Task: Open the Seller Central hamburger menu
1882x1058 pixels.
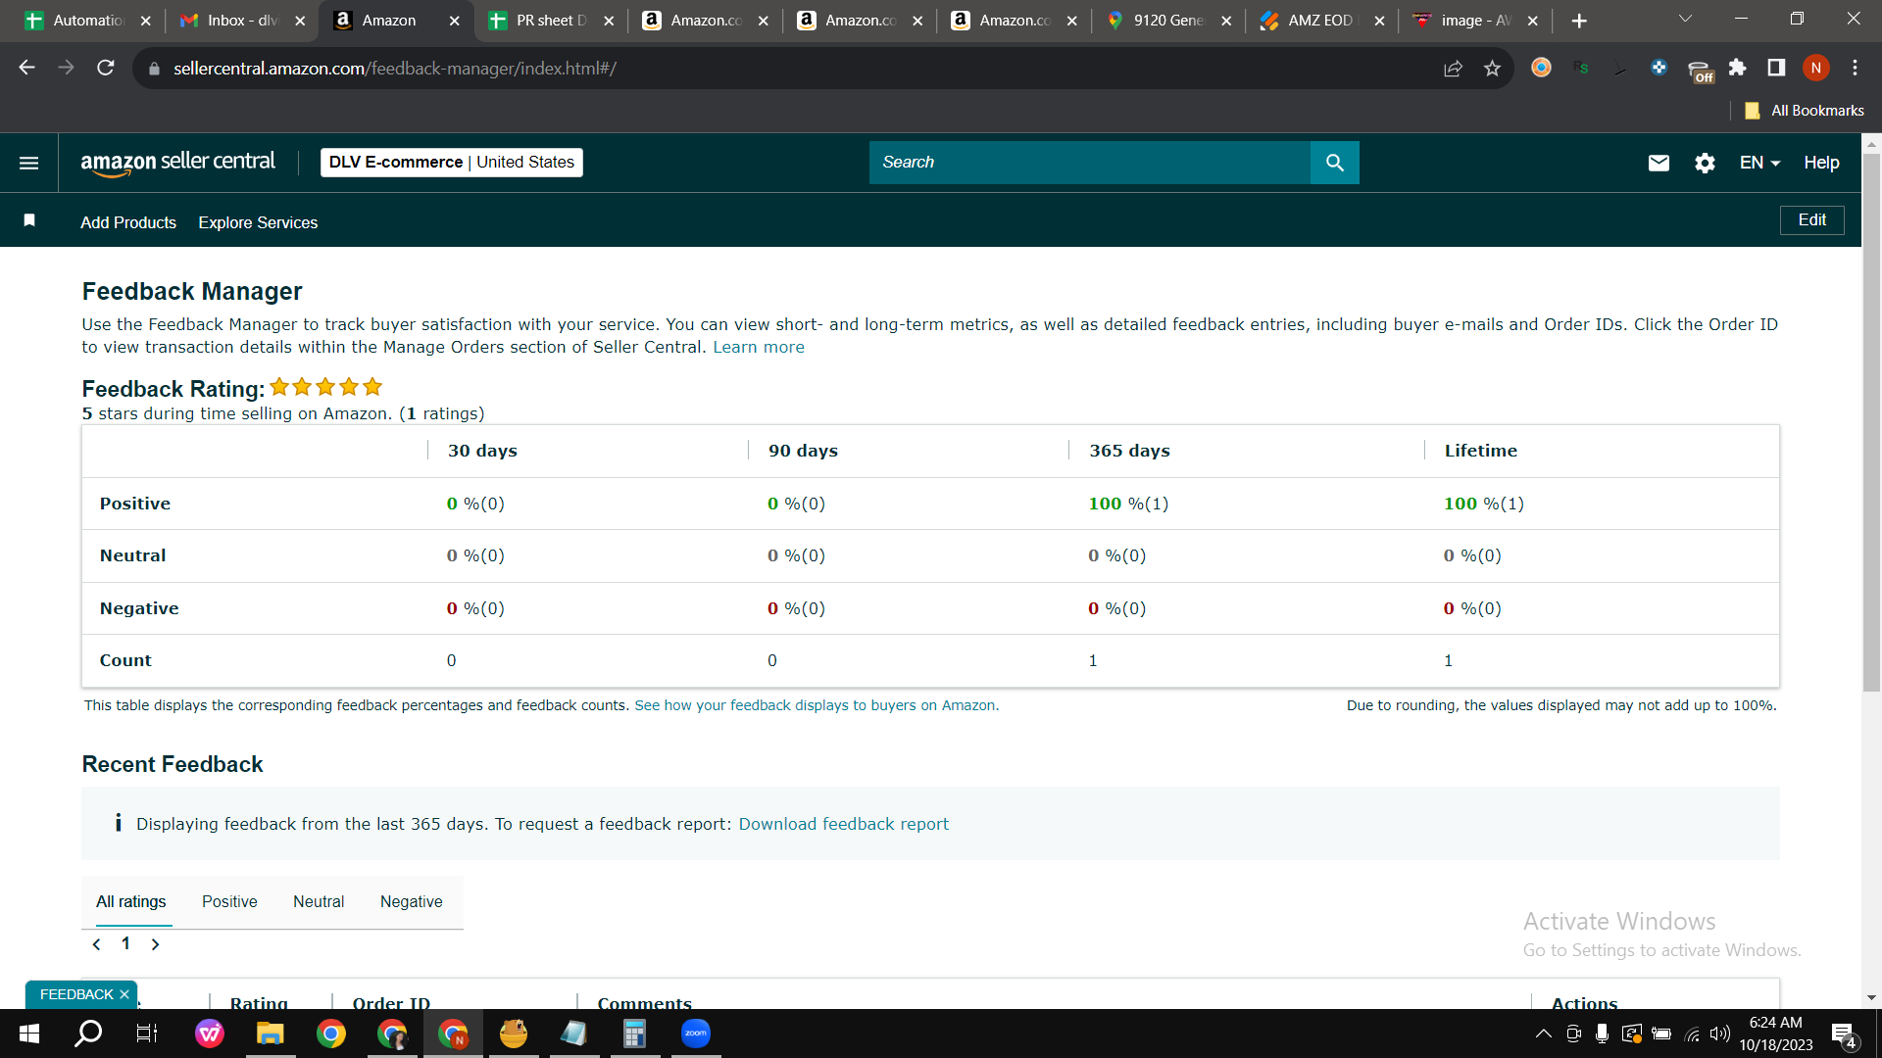Action: (x=29, y=163)
